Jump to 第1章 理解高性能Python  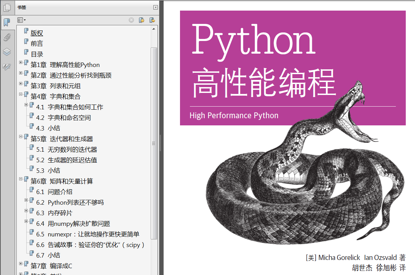coord(65,65)
